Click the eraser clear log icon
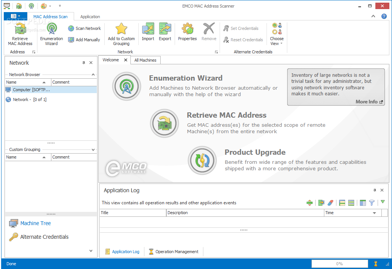Screen dimensions: 392x269 click(x=330, y=203)
